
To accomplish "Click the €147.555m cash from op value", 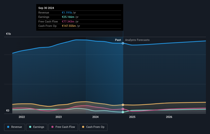I will 69,26.
